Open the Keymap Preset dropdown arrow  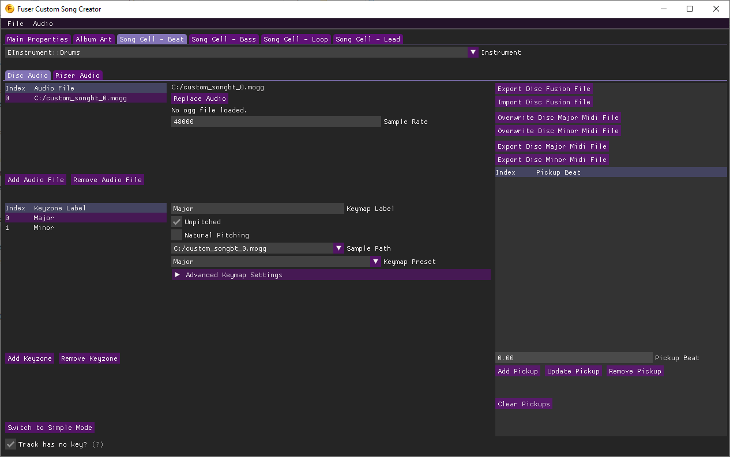tap(375, 262)
